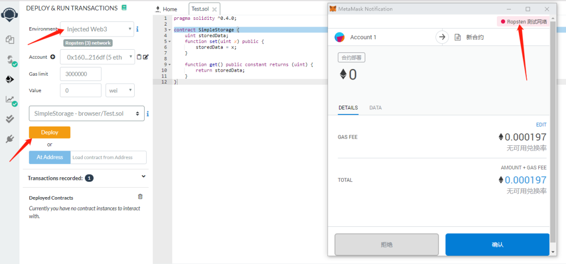Copy account address with the clipboard icon
The width and height of the screenshot is (566, 264).
coord(139,57)
